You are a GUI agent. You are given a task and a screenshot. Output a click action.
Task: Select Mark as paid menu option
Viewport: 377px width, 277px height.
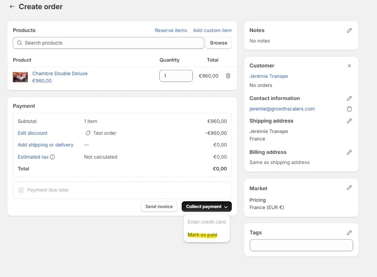[202, 235]
